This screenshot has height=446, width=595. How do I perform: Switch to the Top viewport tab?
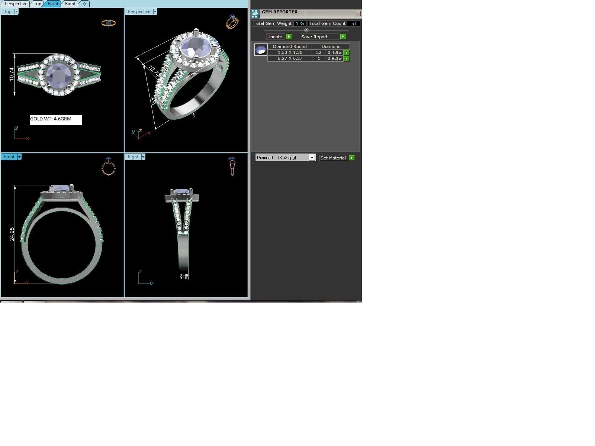pos(37,4)
